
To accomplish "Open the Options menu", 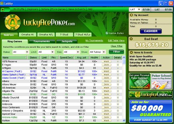I will [45, 9].
